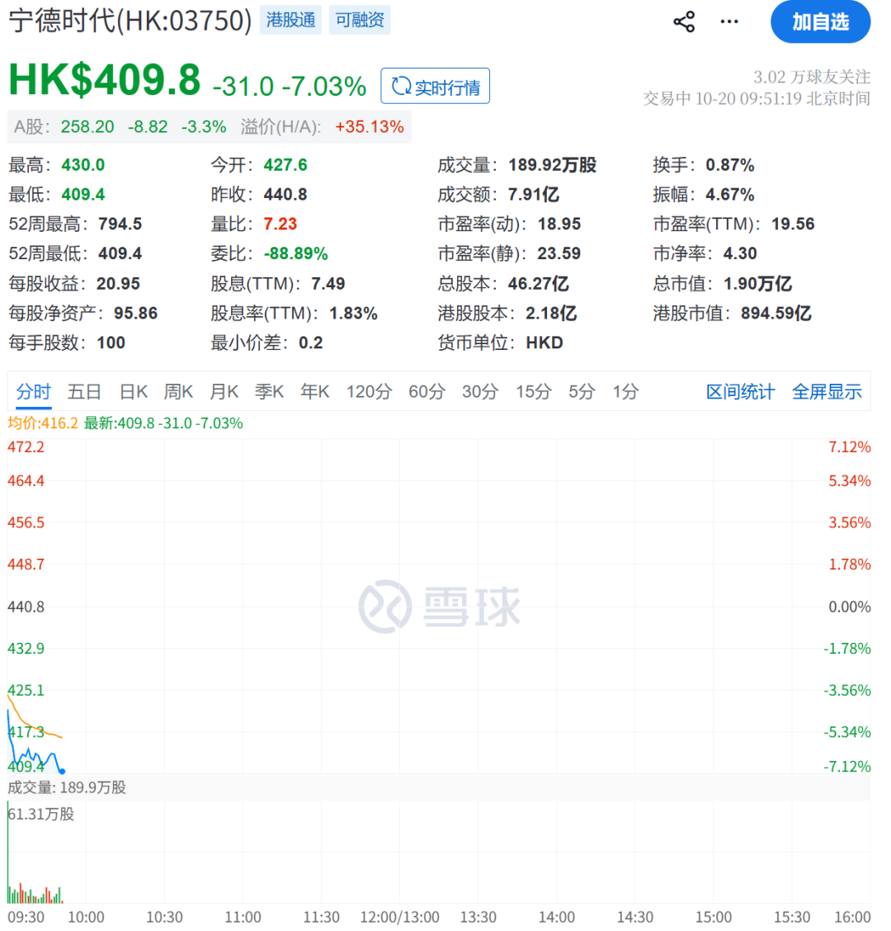Select the 1分 tab

click(x=625, y=392)
